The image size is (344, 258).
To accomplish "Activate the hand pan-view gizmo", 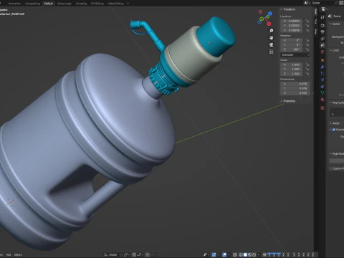I will pos(271,38).
